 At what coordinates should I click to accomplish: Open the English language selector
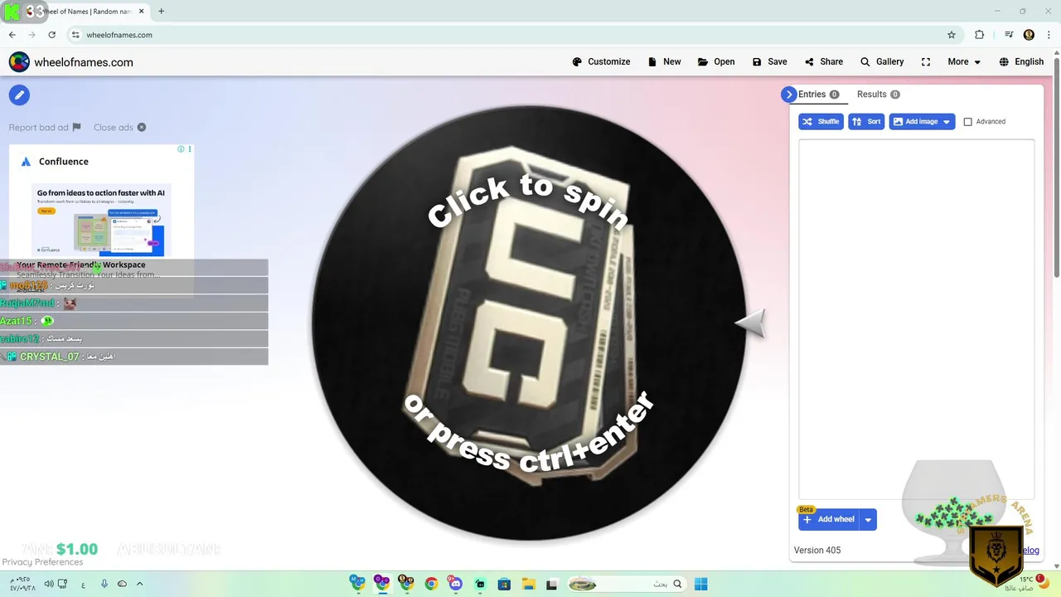[1021, 61]
